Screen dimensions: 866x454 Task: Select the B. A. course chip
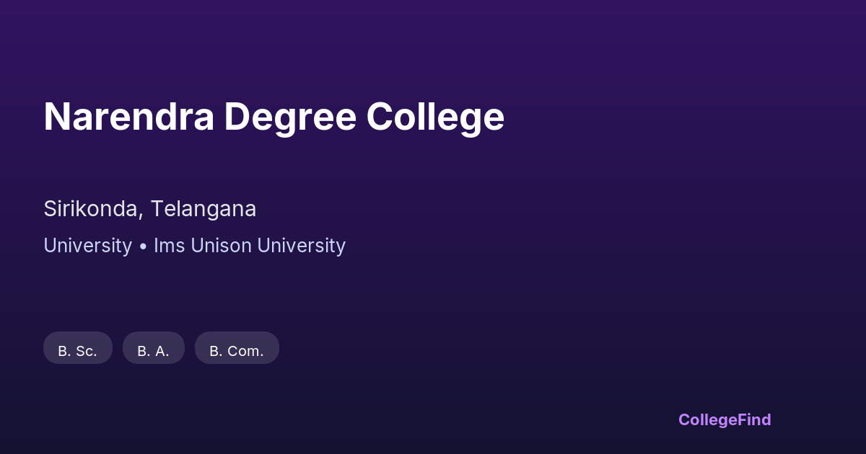tap(154, 348)
